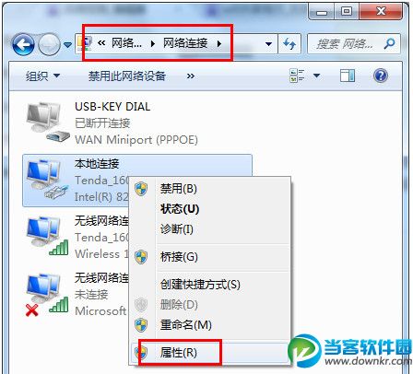Open the 组织 dropdown menu
This screenshot has width=413, height=374.
pyautogui.click(x=42, y=76)
